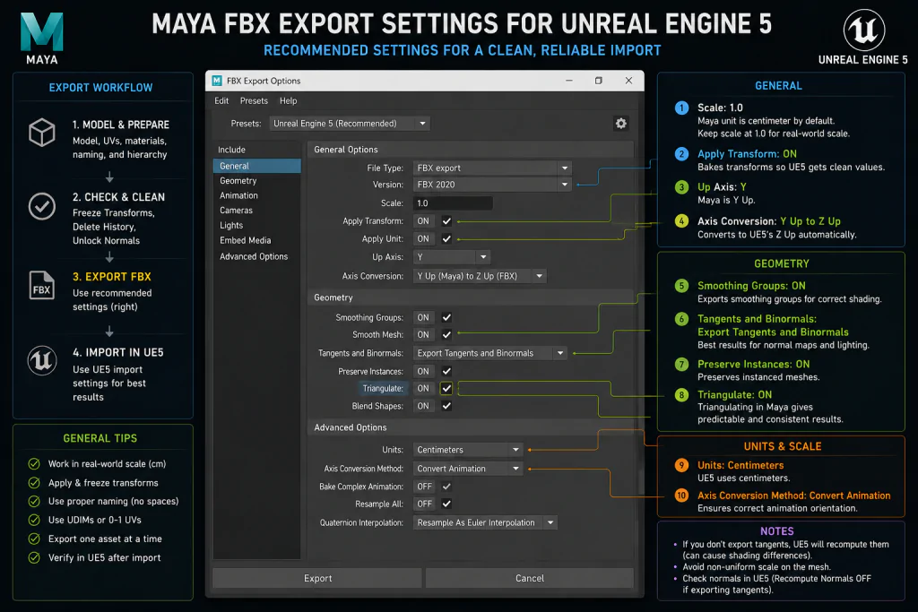Viewport: 918px width, 612px height.
Task: Click the Cancel button
Action: click(x=529, y=578)
